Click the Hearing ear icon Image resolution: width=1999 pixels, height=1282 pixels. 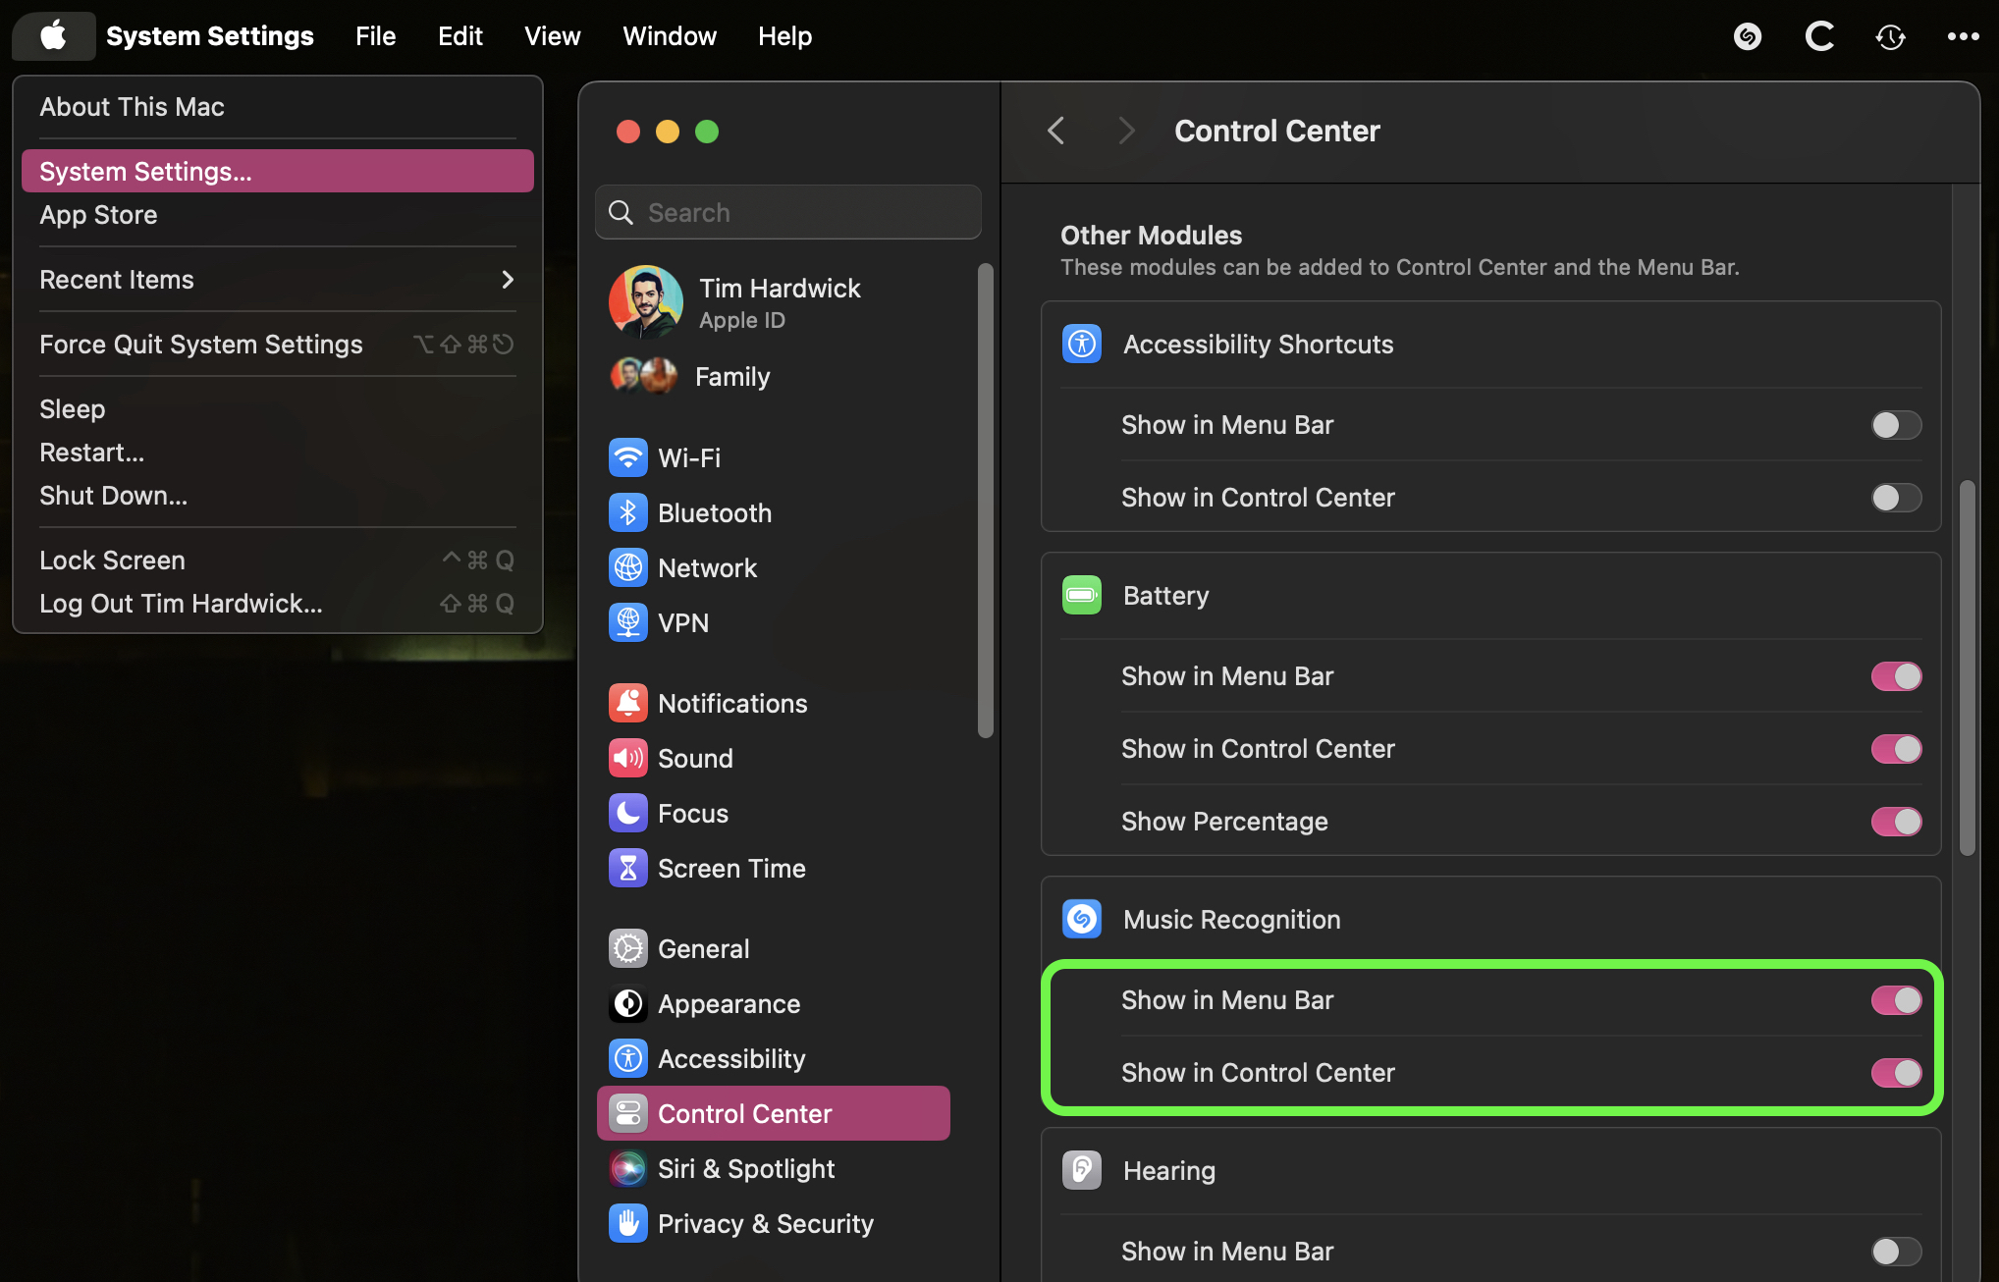click(x=1082, y=1170)
